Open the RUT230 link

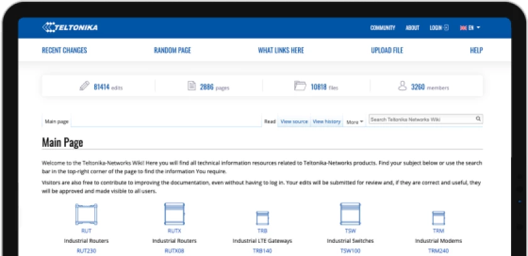coord(87,251)
